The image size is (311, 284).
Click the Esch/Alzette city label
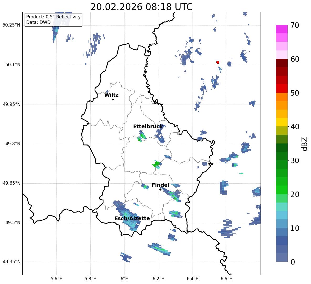coord(132,218)
